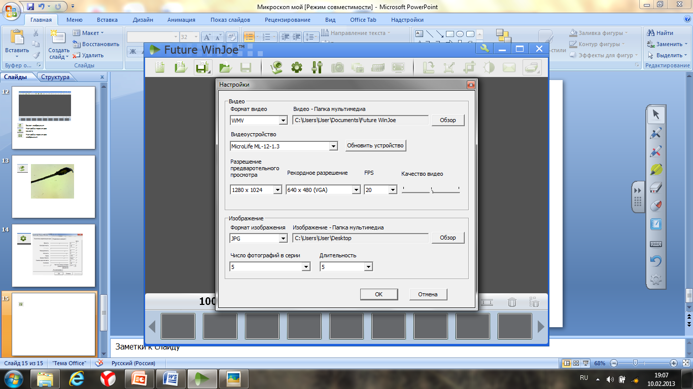Switch to the Показ слайдов ribbon tab
This screenshot has width=693, height=389.
click(230, 20)
